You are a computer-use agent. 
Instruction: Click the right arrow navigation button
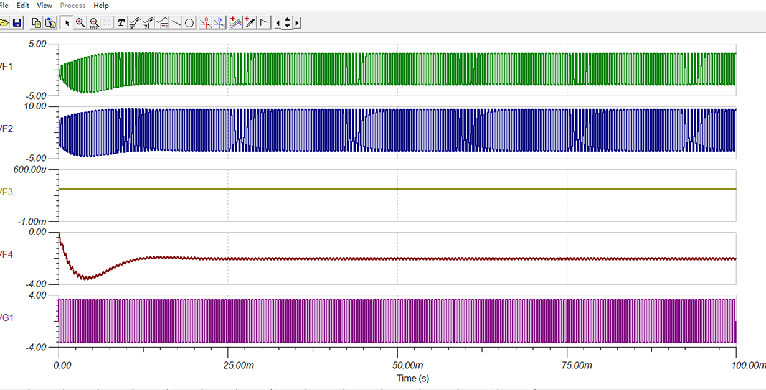(297, 23)
